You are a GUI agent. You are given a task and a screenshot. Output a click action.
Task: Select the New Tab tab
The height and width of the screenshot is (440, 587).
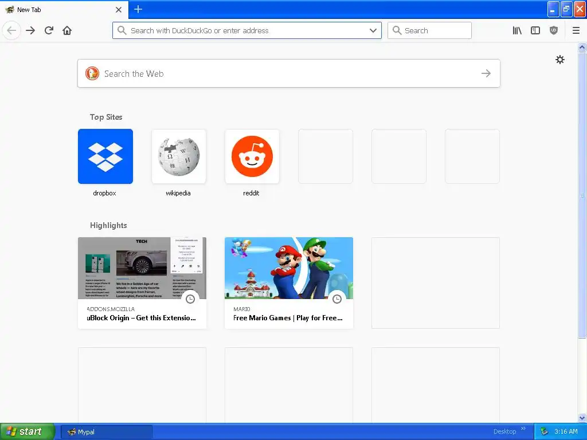pyautogui.click(x=64, y=9)
